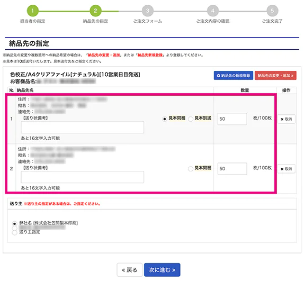Click the 納品先名 column header
Screen dimensions: 305x281
(25, 90)
